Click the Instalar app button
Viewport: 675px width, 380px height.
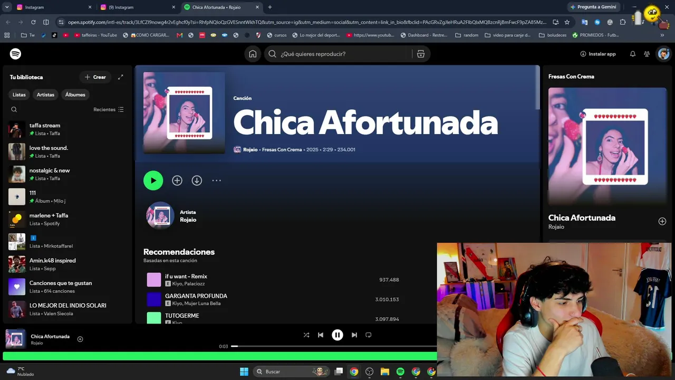(598, 54)
